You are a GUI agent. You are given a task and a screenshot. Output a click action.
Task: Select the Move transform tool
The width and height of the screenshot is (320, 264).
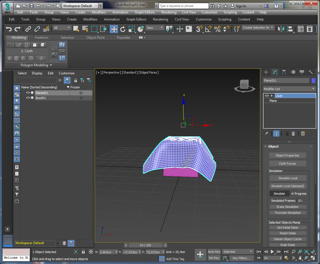click(x=114, y=29)
